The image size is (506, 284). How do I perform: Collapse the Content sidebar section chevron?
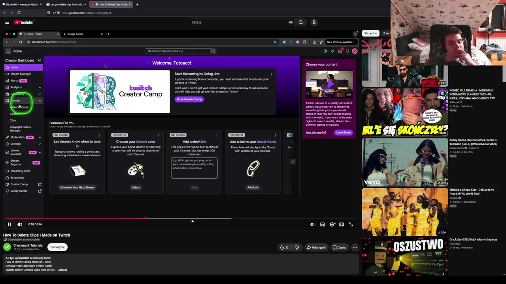(x=40, y=101)
